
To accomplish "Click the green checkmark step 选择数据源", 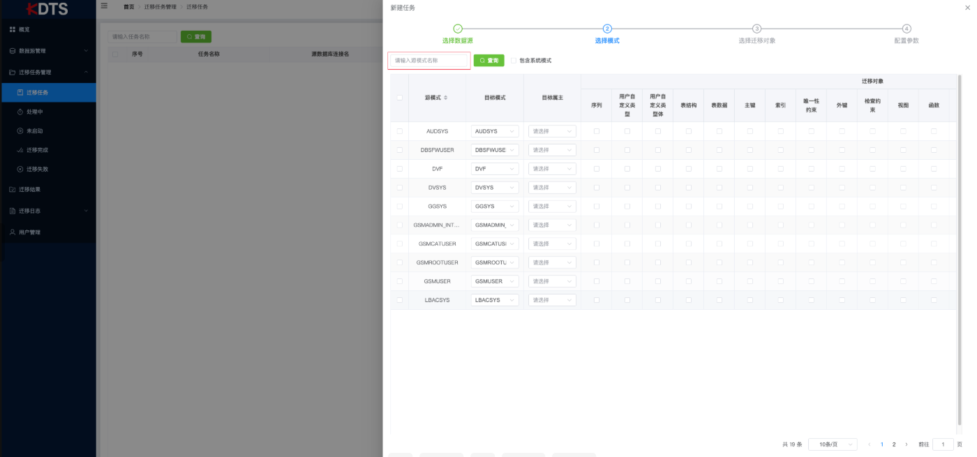I will [458, 29].
